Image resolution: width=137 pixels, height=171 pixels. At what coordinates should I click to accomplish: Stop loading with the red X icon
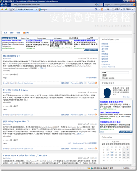[101, 5]
